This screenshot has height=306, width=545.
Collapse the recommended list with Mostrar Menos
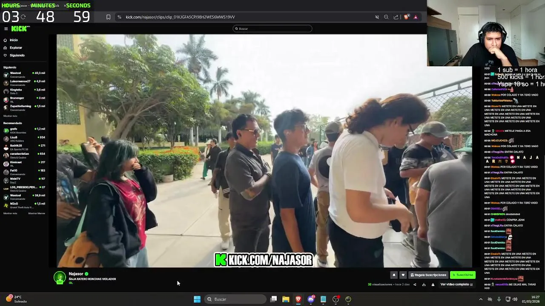(37, 213)
